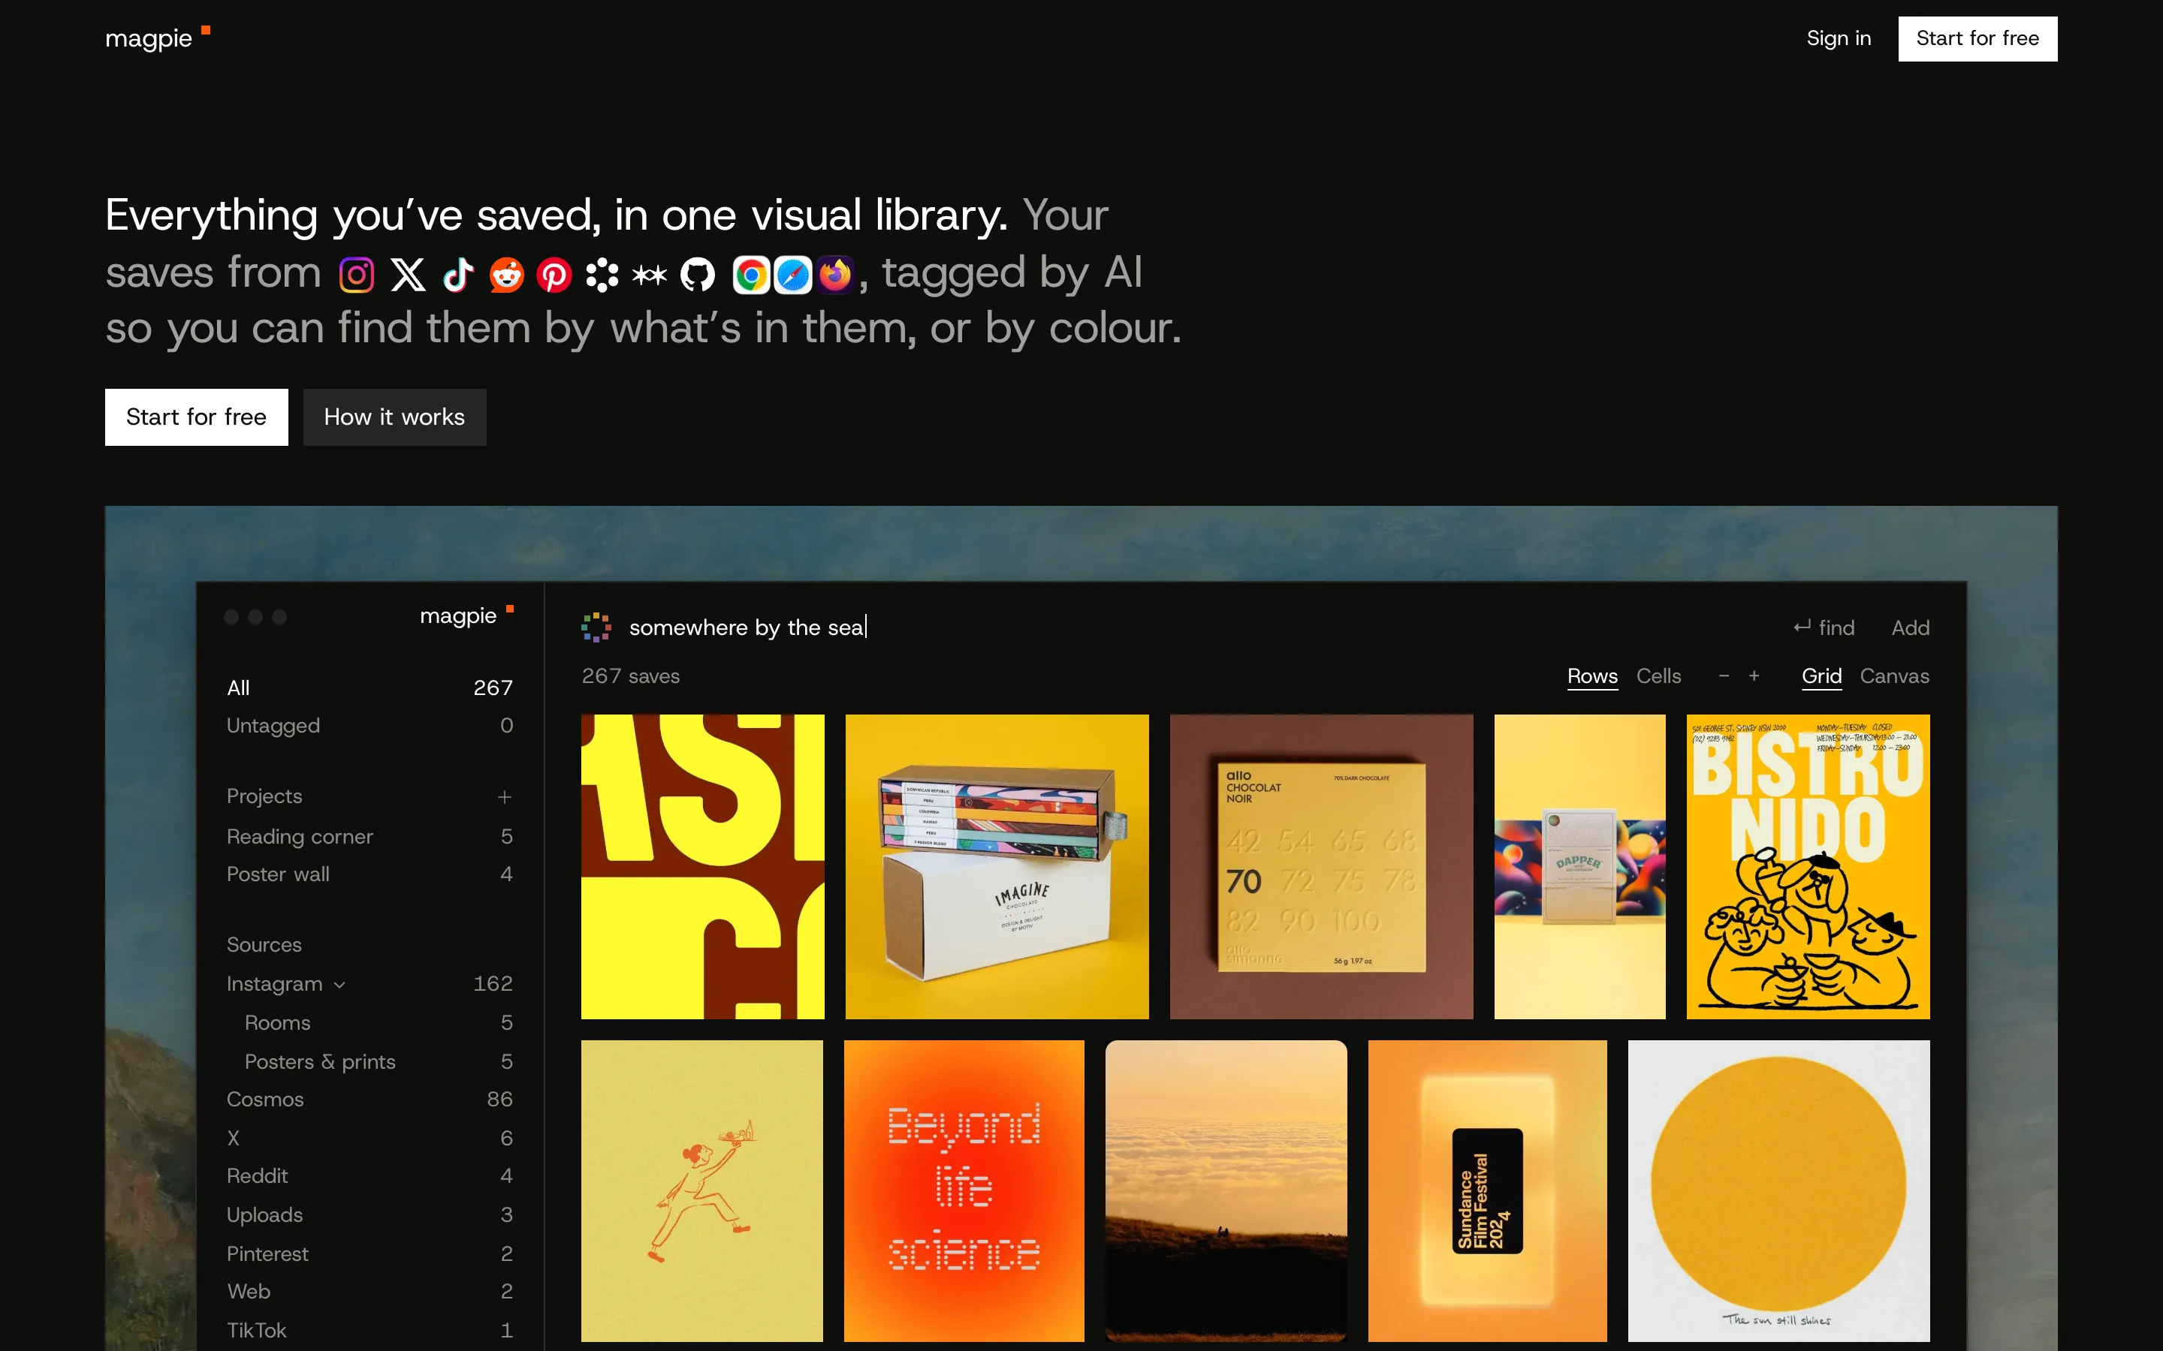Click the Firefox browser icon

pos(835,275)
